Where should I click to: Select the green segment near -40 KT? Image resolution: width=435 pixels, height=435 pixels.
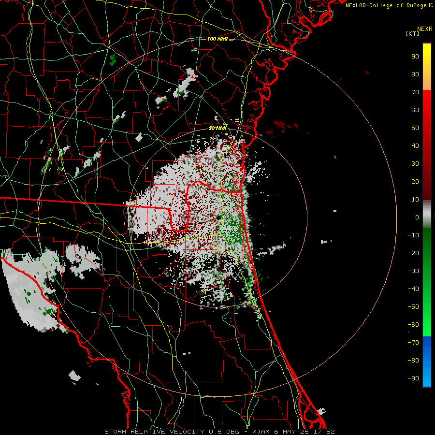427,289
